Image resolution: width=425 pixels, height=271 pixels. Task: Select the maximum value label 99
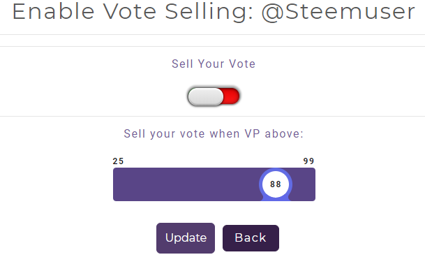tap(308, 161)
